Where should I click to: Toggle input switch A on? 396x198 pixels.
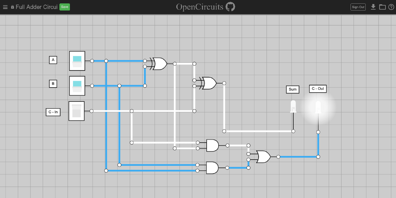click(77, 61)
